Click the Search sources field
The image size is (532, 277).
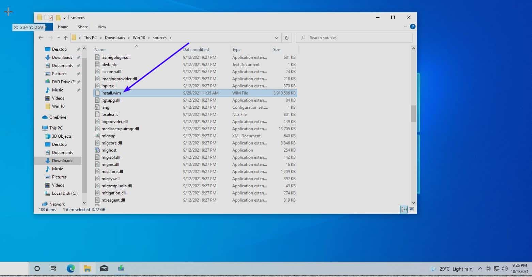pos(354,38)
